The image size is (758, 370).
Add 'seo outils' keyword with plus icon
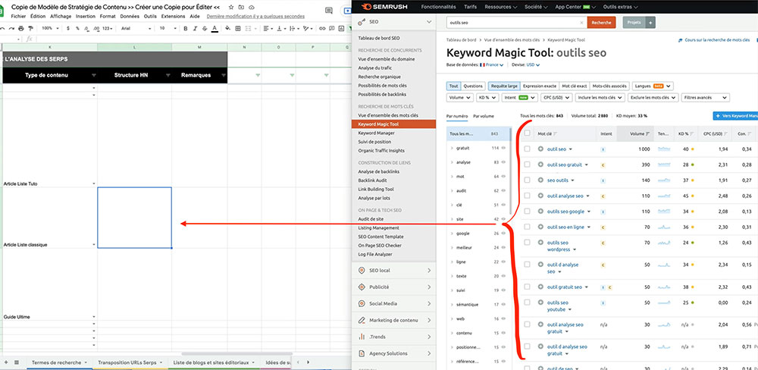pos(540,180)
